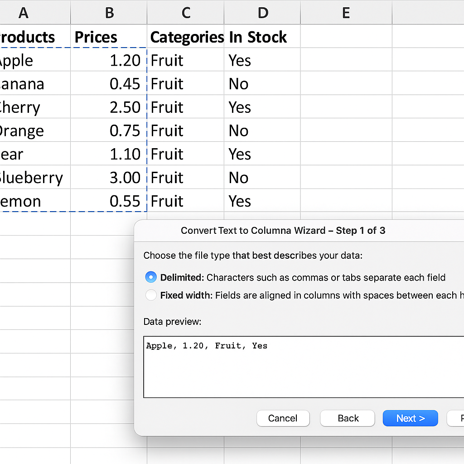Select the cell with price 0.45
This screenshot has height=464, width=464.
coord(109,84)
